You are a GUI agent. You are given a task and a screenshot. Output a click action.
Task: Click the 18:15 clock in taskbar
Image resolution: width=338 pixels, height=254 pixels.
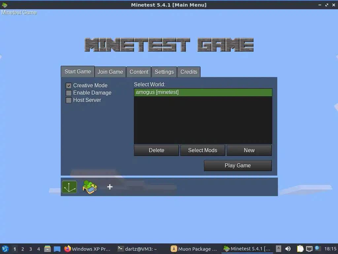[330, 249]
